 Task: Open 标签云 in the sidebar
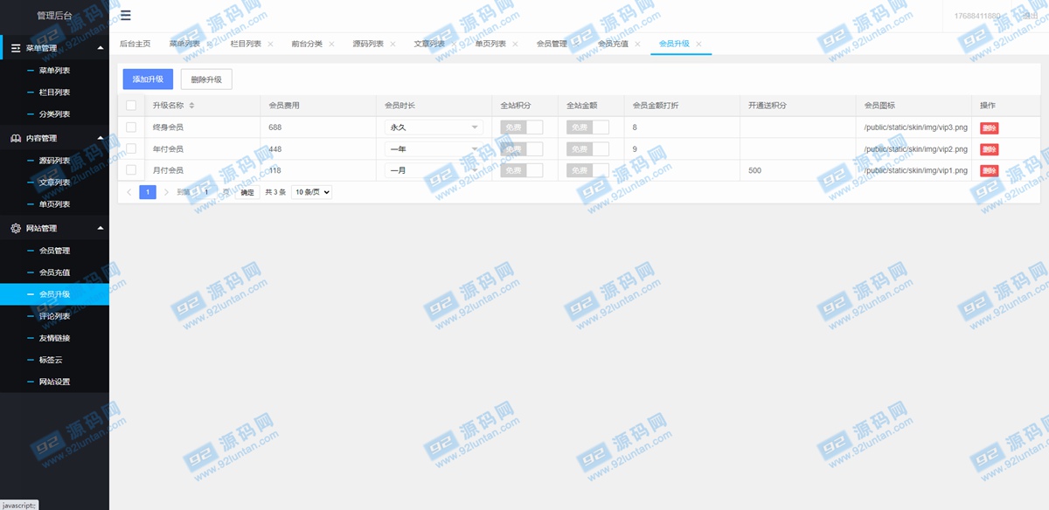[x=54, y=360]
